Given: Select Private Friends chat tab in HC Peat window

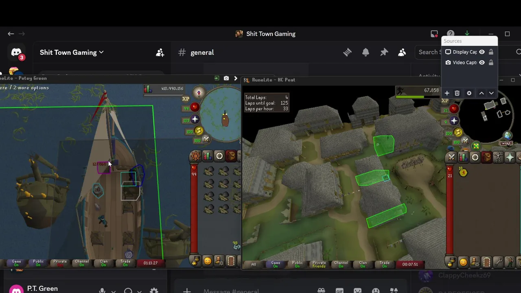Looking at the screenshot, I should pos(319,264).
